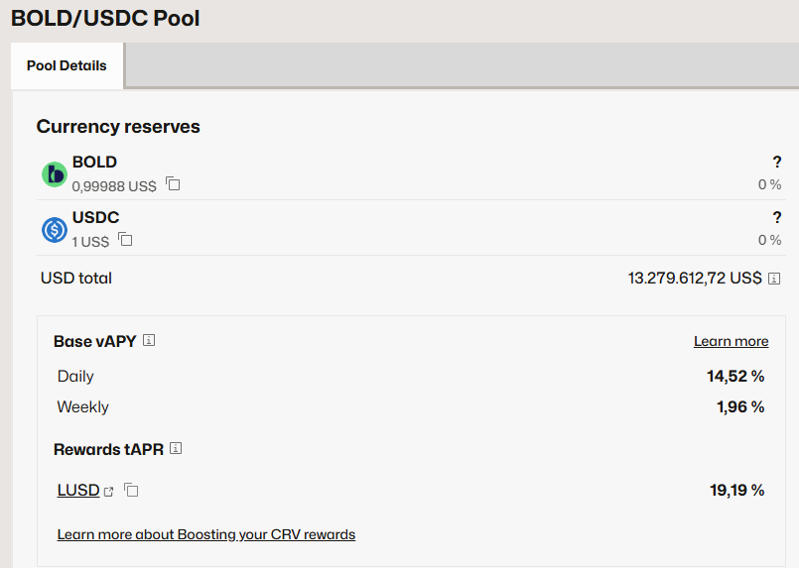Select the 19,19 % LUSD reward value
Image resolution: width=799 pixels, height=568 pixels.
tap(736, 490)
